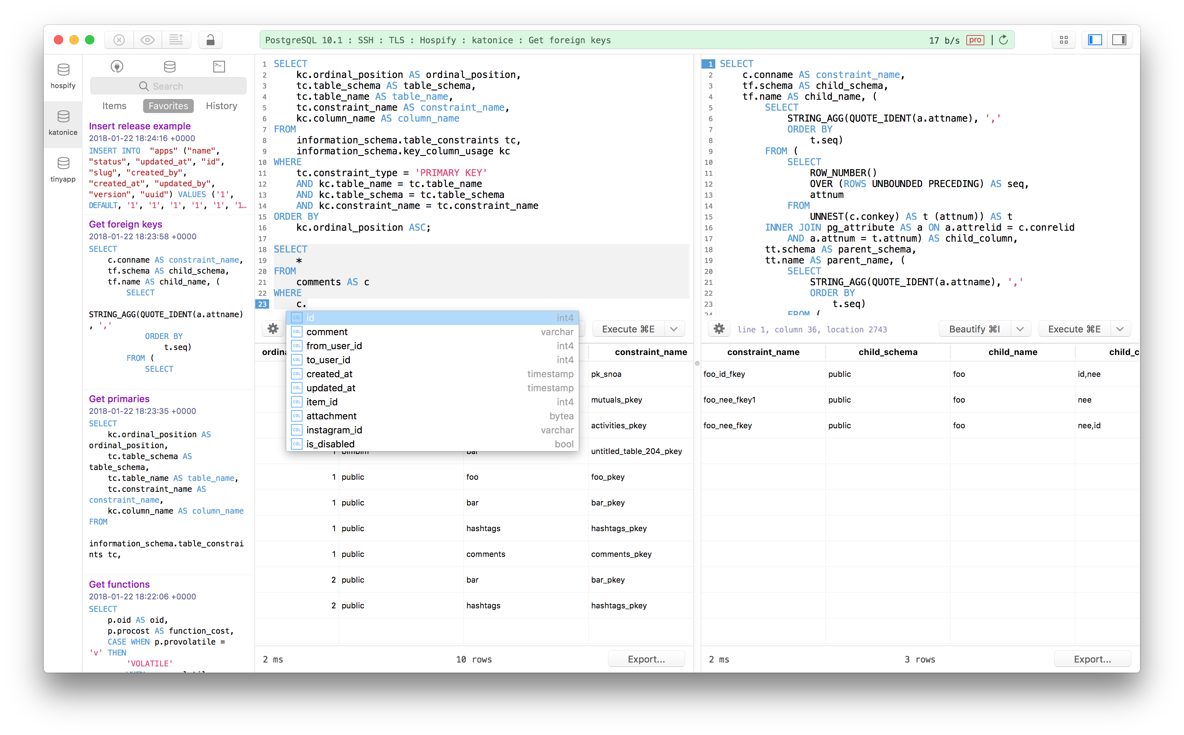Switch to the History tab
This screenshot has height=735, width=1184.
pyautogui.click(x=222, y=106)
